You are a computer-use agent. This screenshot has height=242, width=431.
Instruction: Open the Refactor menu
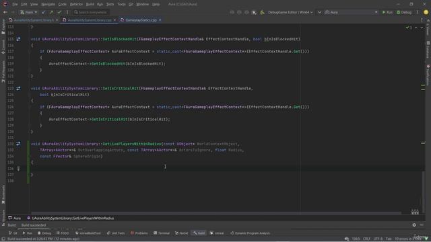76,4
